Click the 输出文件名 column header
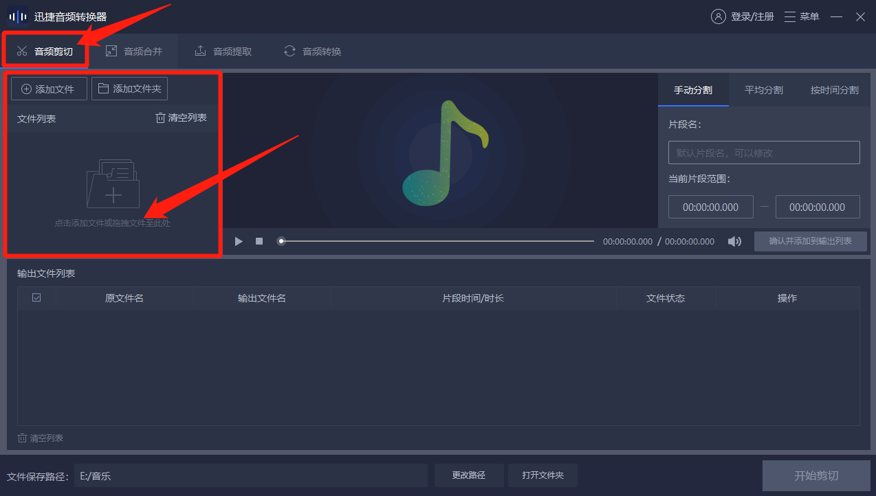876x496 pixels. pos(262,298)
